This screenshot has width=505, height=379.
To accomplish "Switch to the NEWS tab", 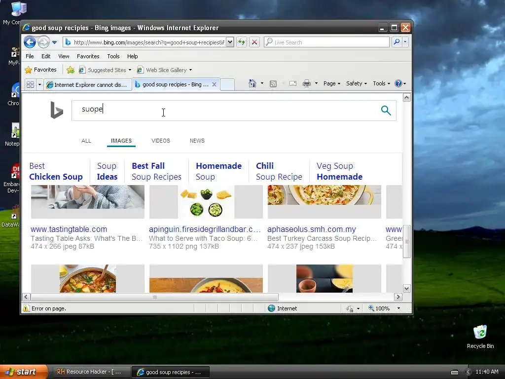I will click(197, 141).
